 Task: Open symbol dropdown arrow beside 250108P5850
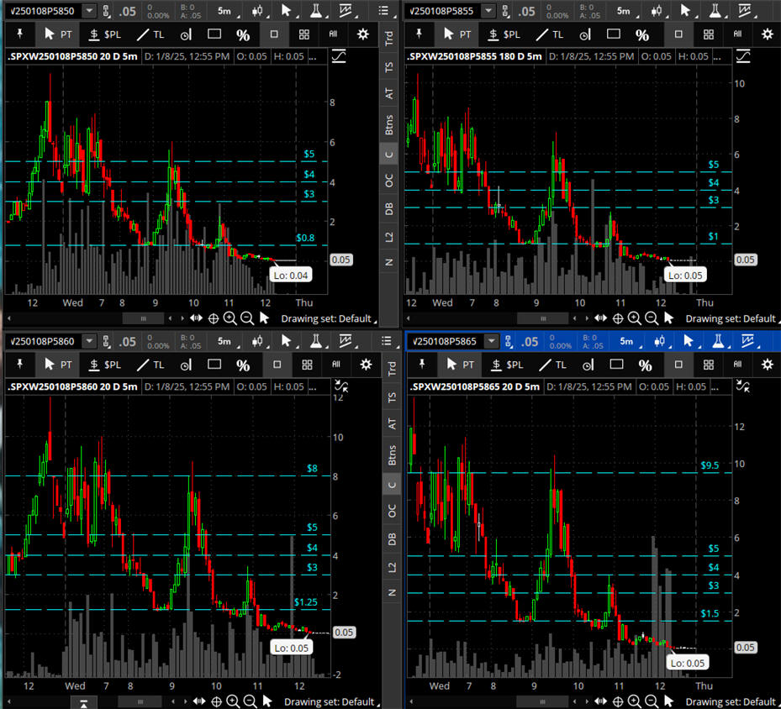tap(89, 11)
